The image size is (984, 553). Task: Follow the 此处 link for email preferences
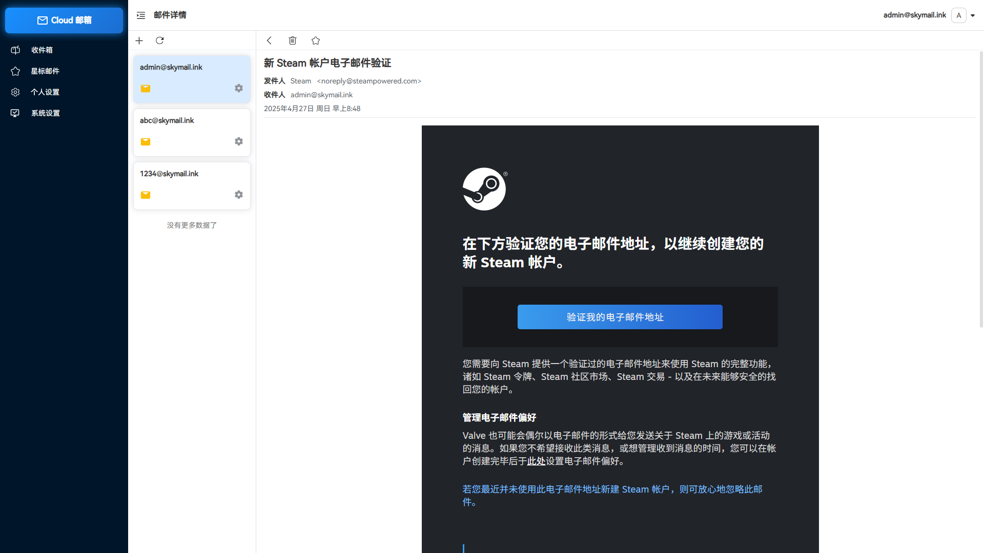tap(536, 461)
